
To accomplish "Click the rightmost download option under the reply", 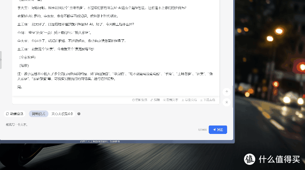I will [x=207, y=100].
